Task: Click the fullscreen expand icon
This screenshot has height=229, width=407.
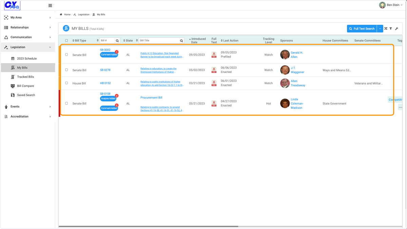Action: 386,29
